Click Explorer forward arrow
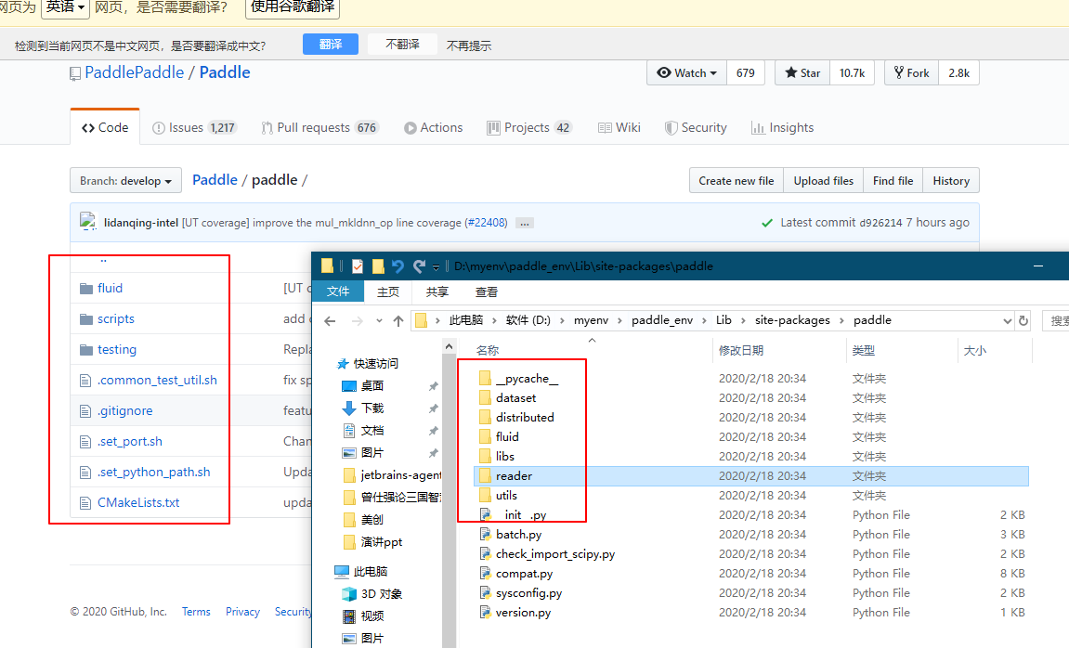Image resolution: width=1069 pixels, height=648 pixels. point(358,320)
